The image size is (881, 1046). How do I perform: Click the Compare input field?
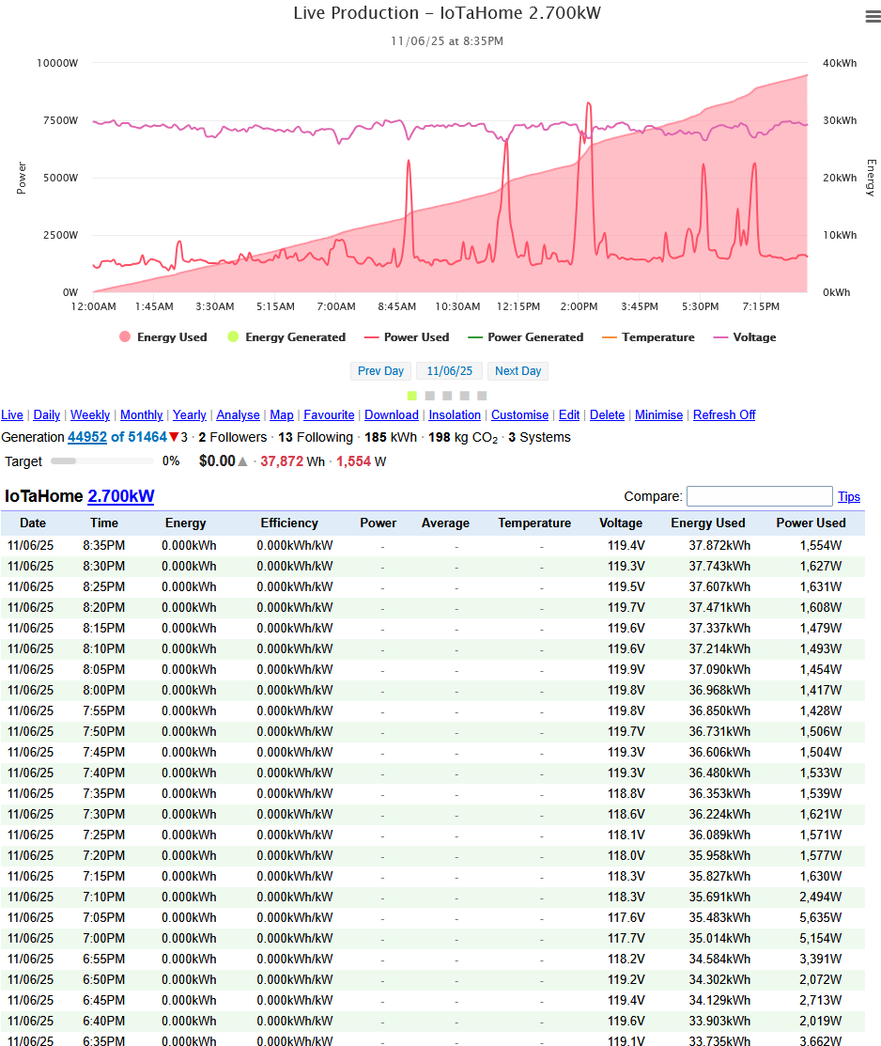pyautogui.click(x=759, y=496)
